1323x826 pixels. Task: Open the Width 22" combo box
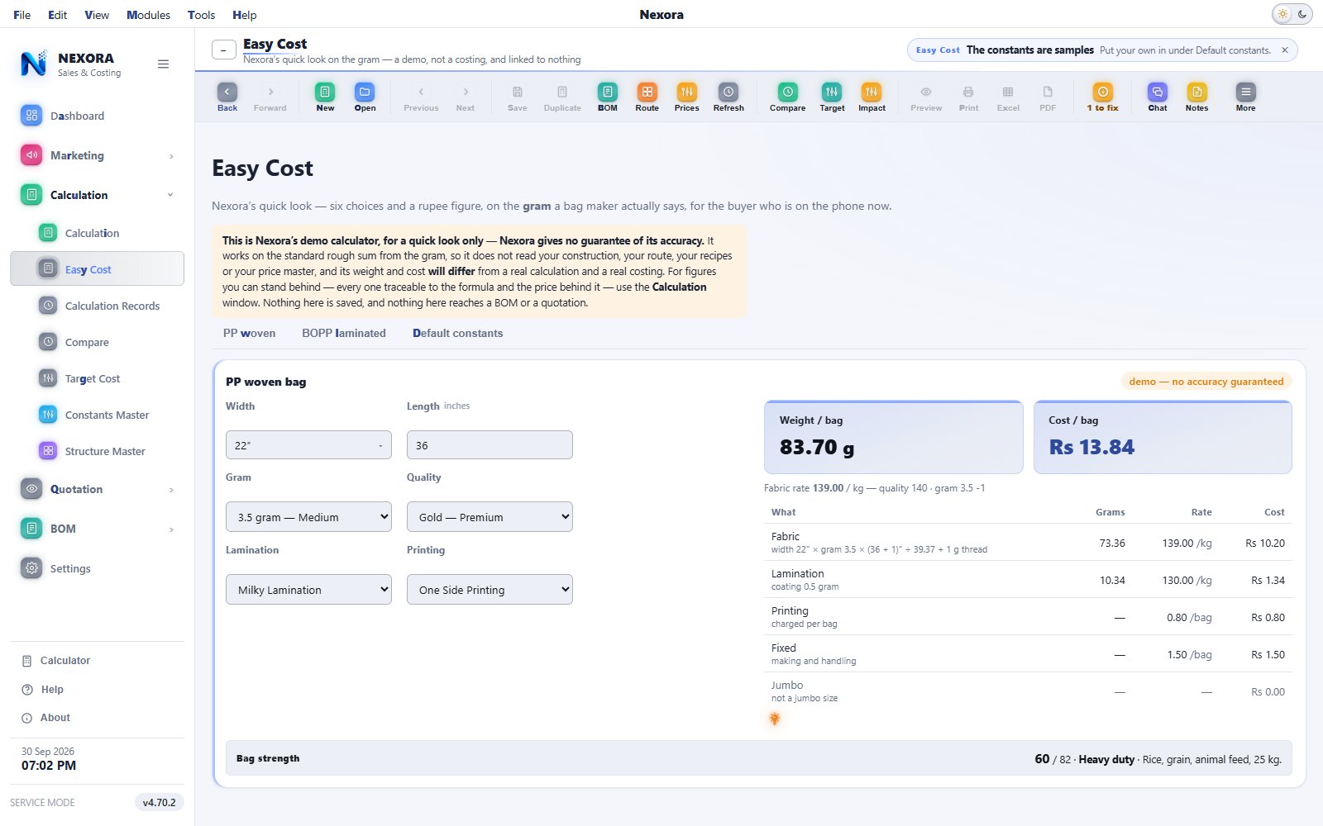tap(308, 445)
